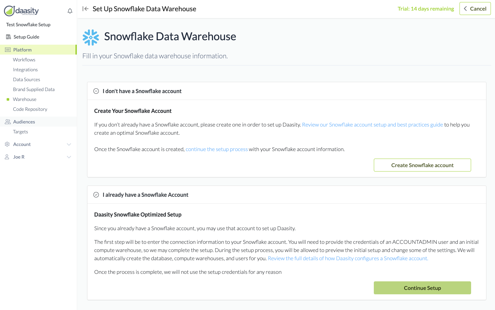This screenshot has height=310, width=495.
Task: Toggle the "I already have a Snowflake Account" section
Action: tap(96, 195)
